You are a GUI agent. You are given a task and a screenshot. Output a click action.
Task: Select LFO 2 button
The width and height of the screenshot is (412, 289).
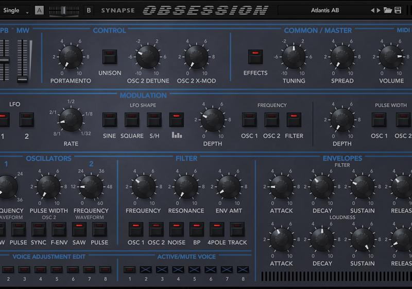(27, 120)
